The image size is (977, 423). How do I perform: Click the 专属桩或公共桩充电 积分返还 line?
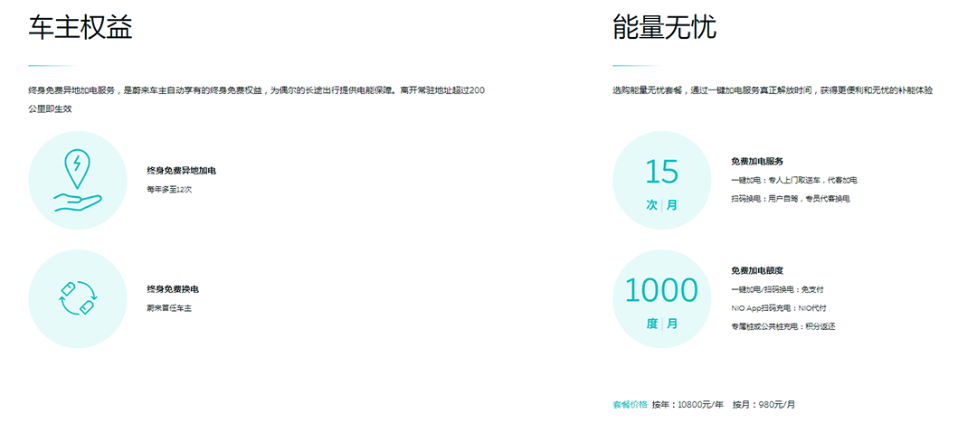(x=783, y=326)
